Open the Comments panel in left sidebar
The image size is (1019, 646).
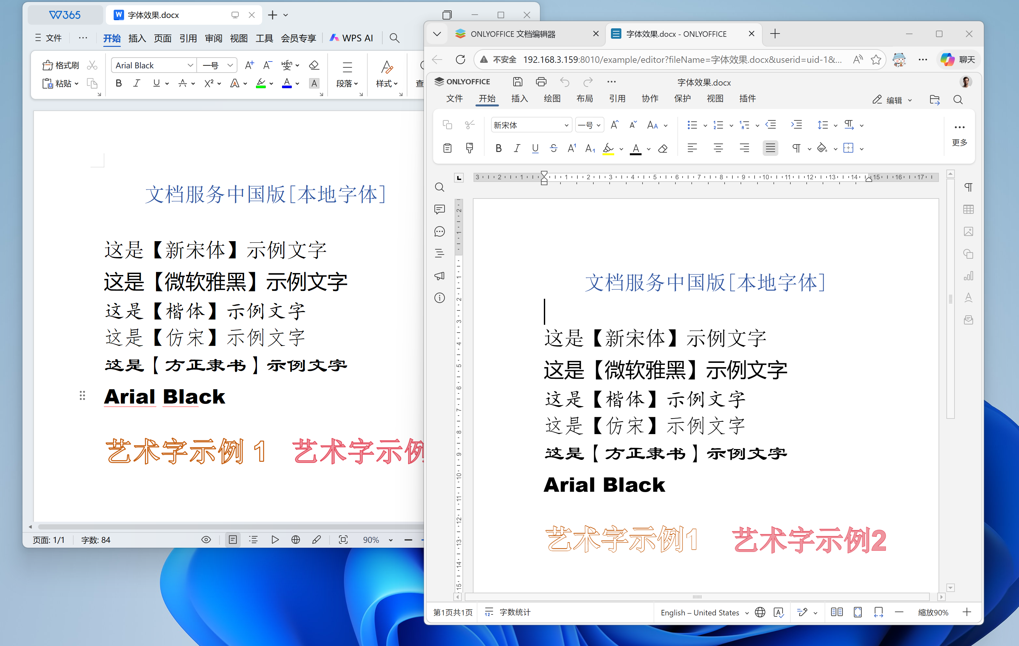(439, 209)
